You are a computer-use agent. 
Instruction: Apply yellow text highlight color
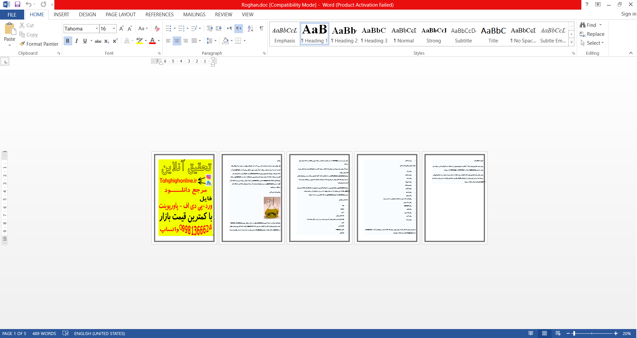[x=140, y=41]
